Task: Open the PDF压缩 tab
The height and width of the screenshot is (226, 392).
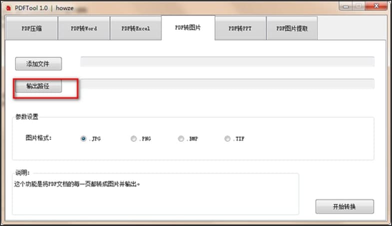Action: tap(31, 28)
